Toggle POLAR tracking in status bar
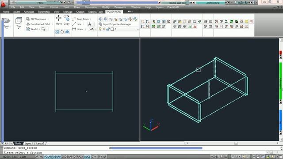Viewport: 283px width, 159px height. click(x=48, y=157)
